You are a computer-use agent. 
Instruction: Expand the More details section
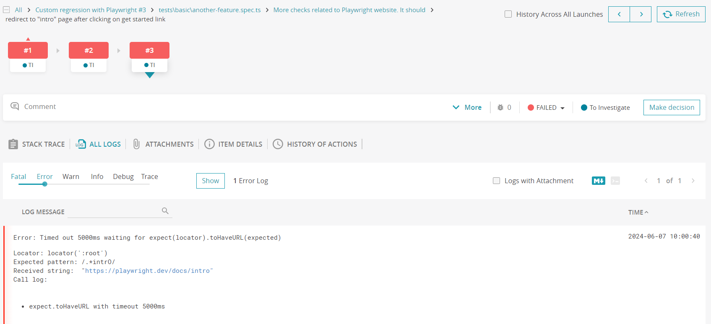[x=467, y=107]
